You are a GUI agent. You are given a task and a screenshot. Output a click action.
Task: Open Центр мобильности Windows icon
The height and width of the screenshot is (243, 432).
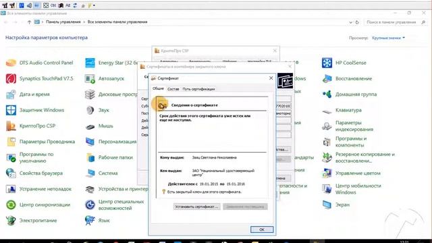pos(327,189)
